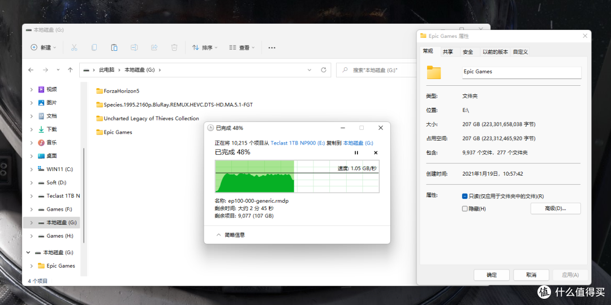Viewport: 611px width, 305px height.
Task: Click the copy speed progress graph
Action: click(297, 176)
